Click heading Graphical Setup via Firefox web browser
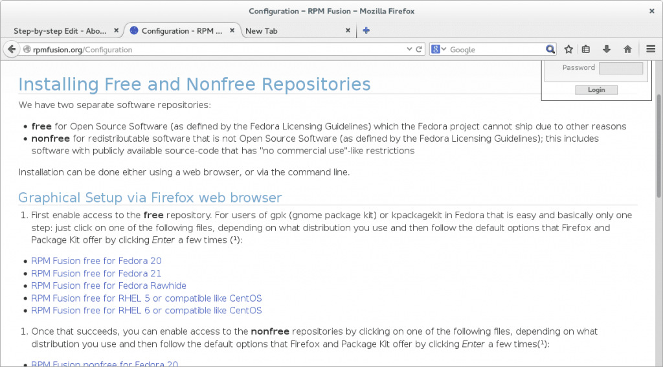Image resolution: width=663 pixels, height=367 pixels. click(150, 198)
